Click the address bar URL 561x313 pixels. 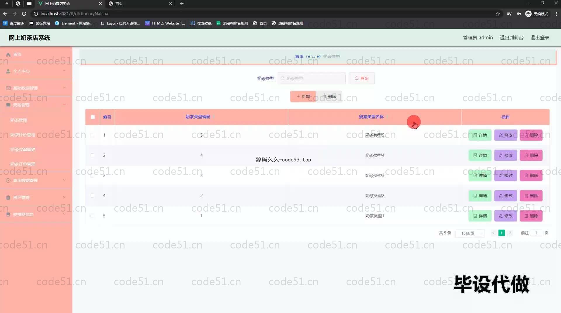point(74,14)
